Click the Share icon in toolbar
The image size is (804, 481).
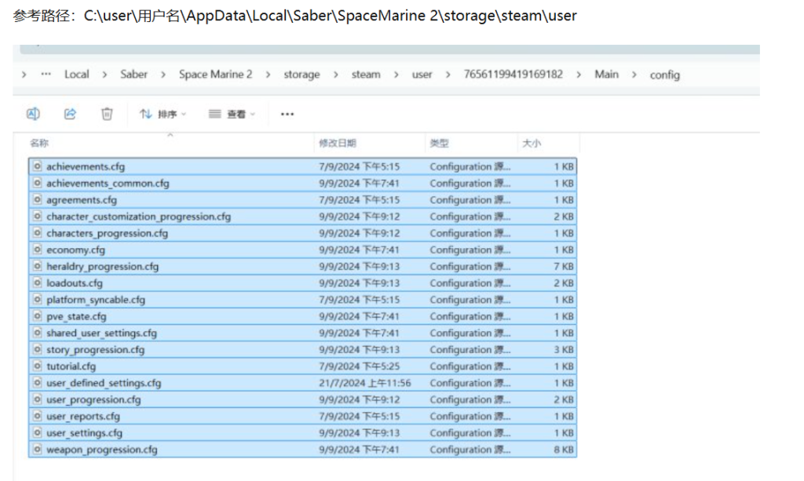pos(70,114)
